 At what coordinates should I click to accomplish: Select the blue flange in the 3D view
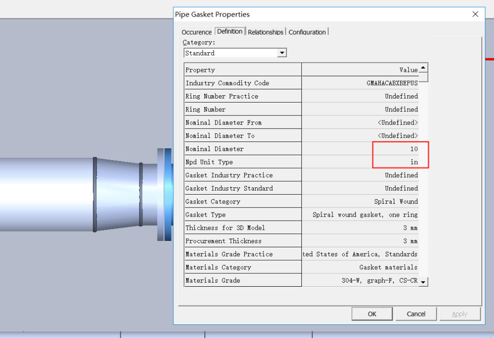click(x=168, y=194)
